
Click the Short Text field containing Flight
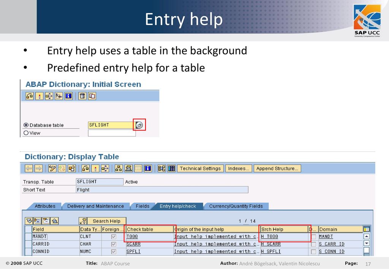coord(162,190)
